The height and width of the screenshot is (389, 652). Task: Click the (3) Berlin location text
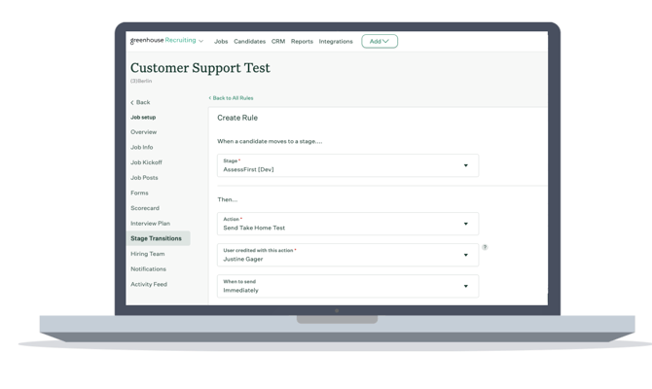(x=141, y=81)
